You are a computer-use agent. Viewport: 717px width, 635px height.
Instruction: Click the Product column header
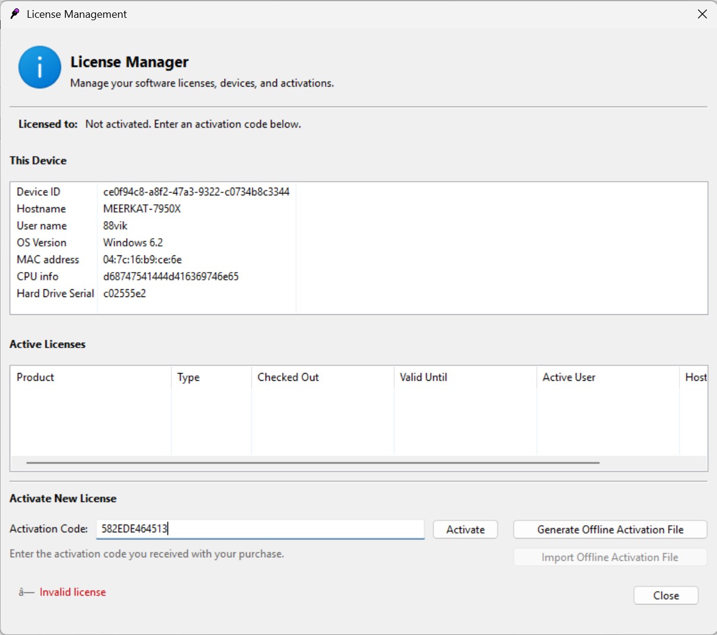[x=90, y=377]
